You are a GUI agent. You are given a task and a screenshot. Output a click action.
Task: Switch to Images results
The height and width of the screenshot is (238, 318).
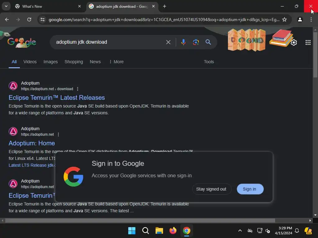click(51, 62)
